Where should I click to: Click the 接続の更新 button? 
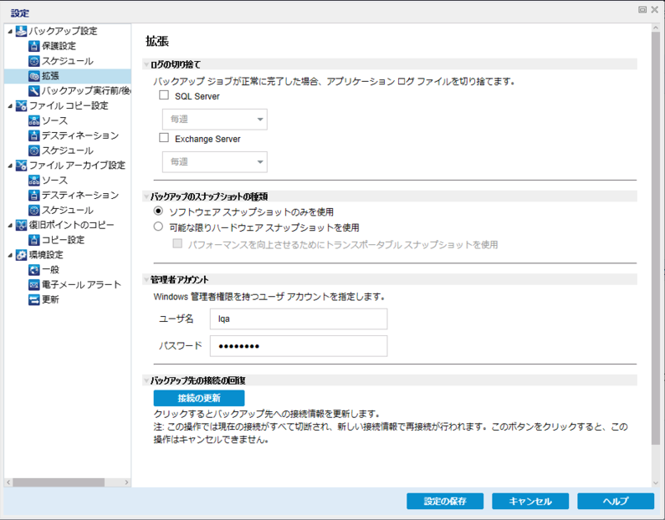pyautogui.click(x=199, y=398)
